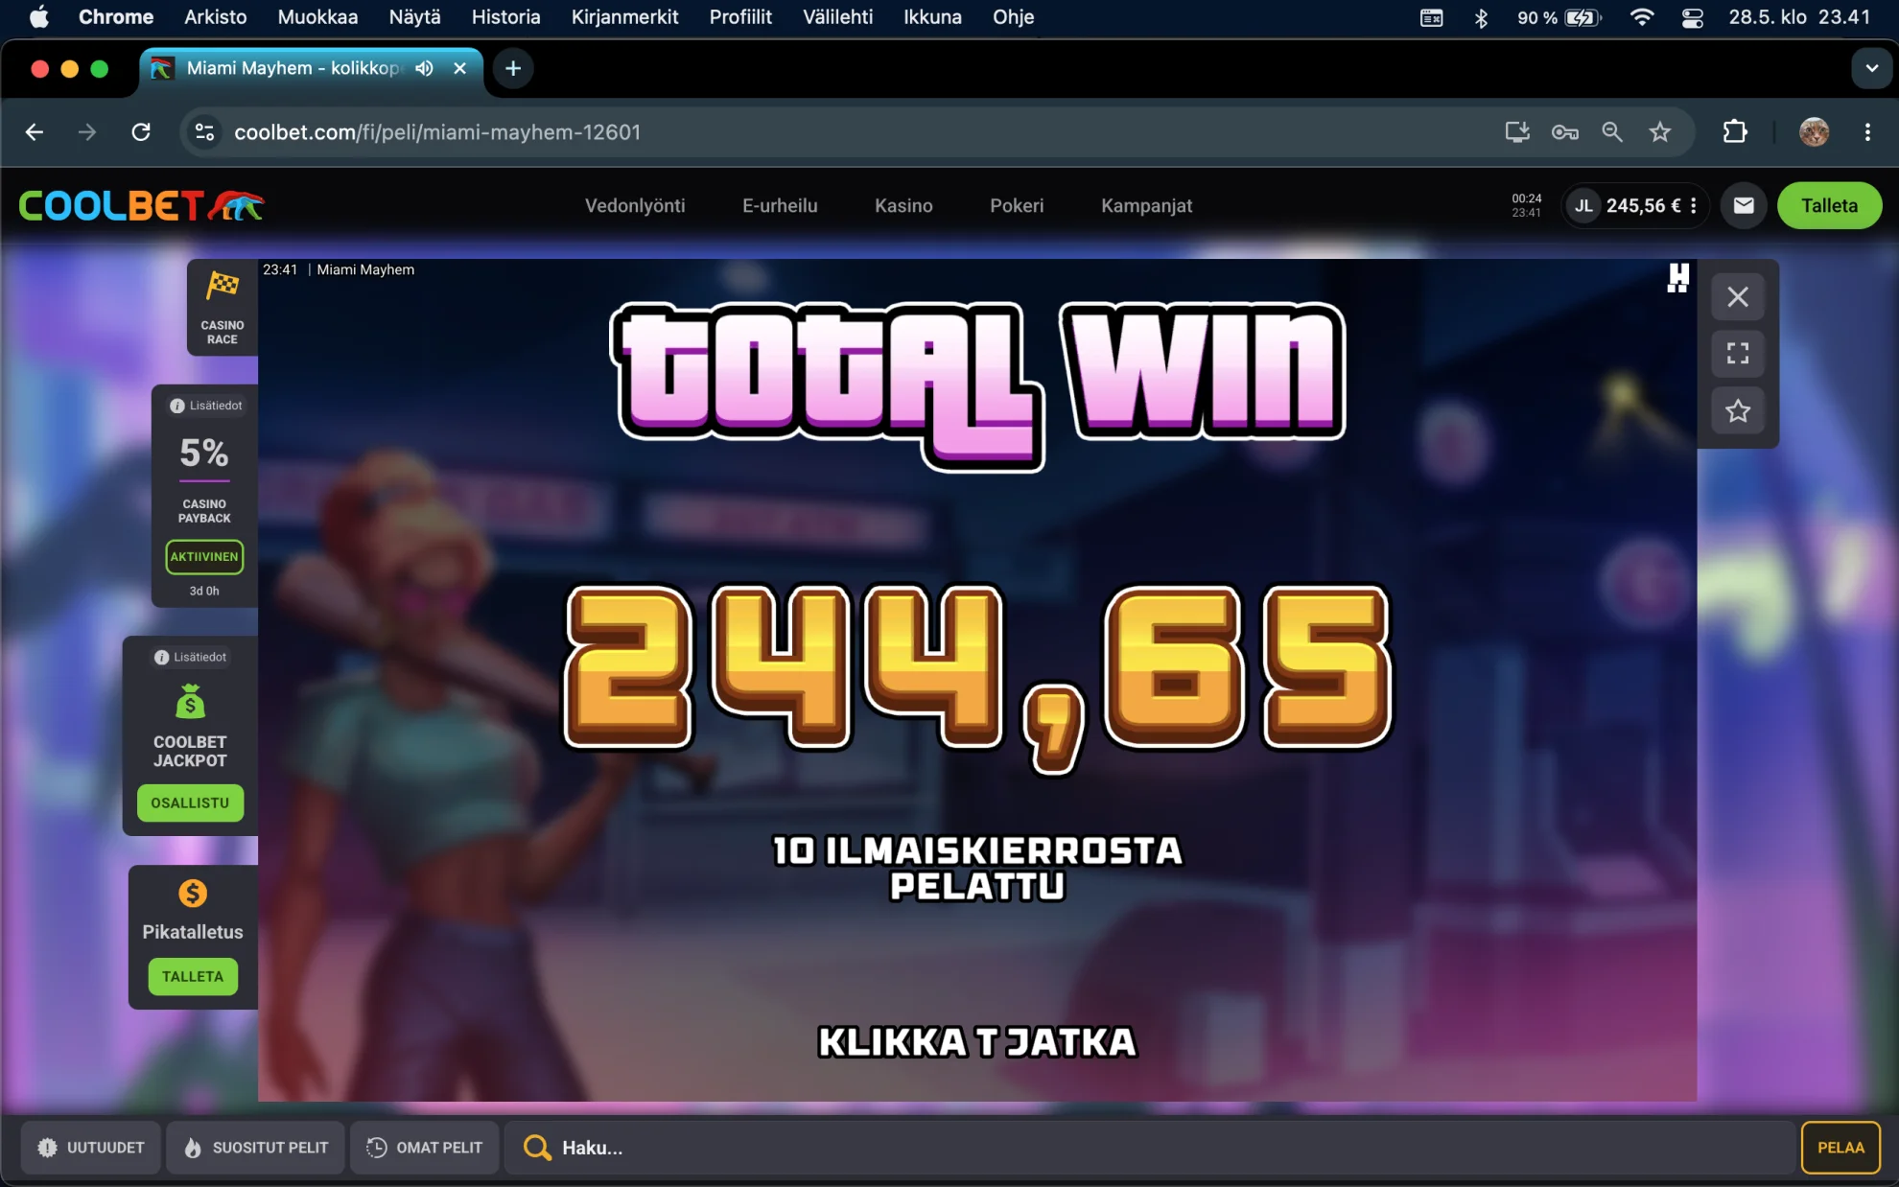
Task: Go to the Pokeri section
Action: 1017,206
